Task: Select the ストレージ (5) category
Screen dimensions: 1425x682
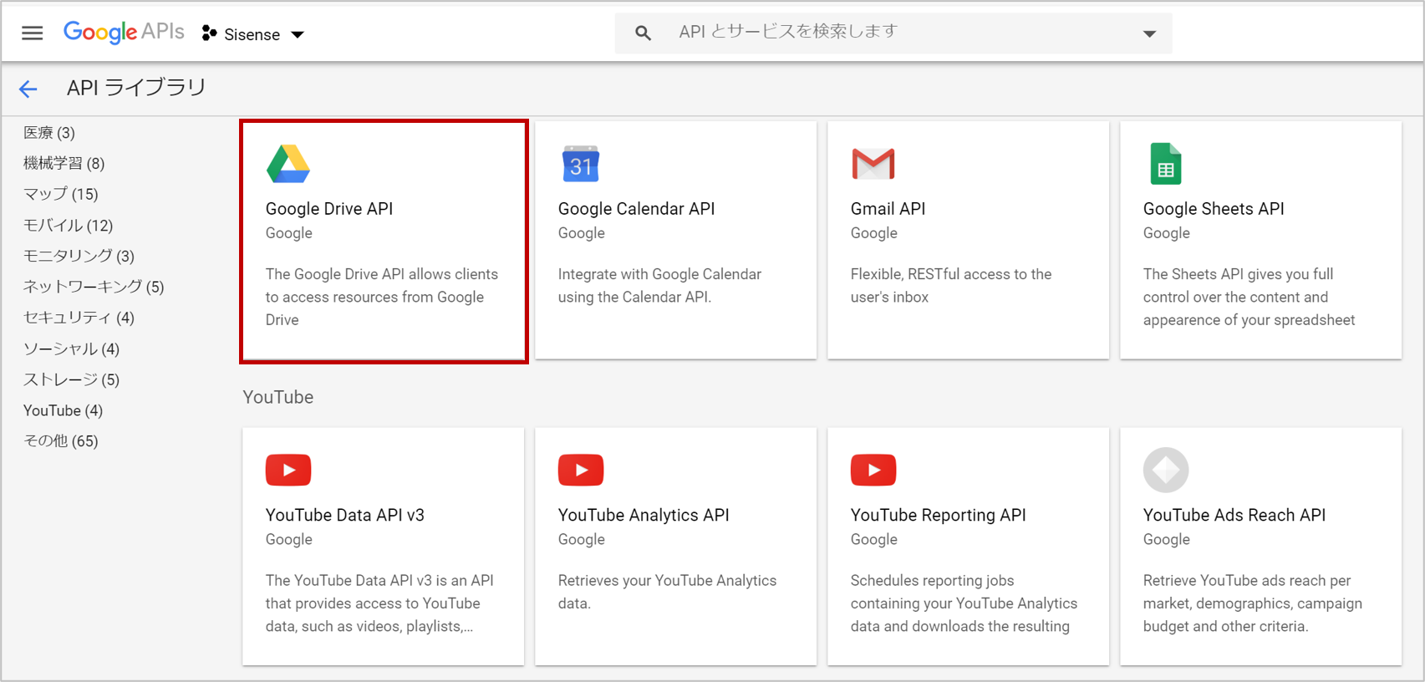Action: tap(72, 379)
